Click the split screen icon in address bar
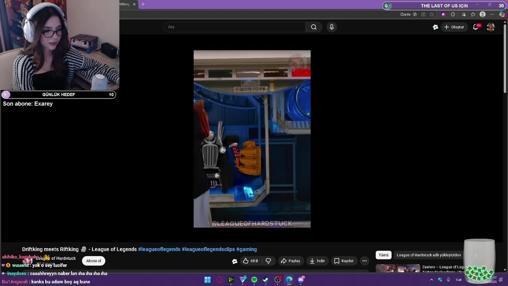The width and height of the screenshot is (508, 286). pyautogui.click(x=423, y=14)
